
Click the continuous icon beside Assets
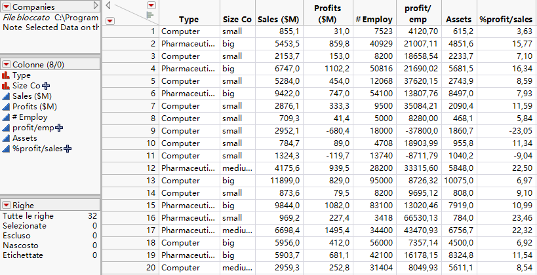coord(7,138)
